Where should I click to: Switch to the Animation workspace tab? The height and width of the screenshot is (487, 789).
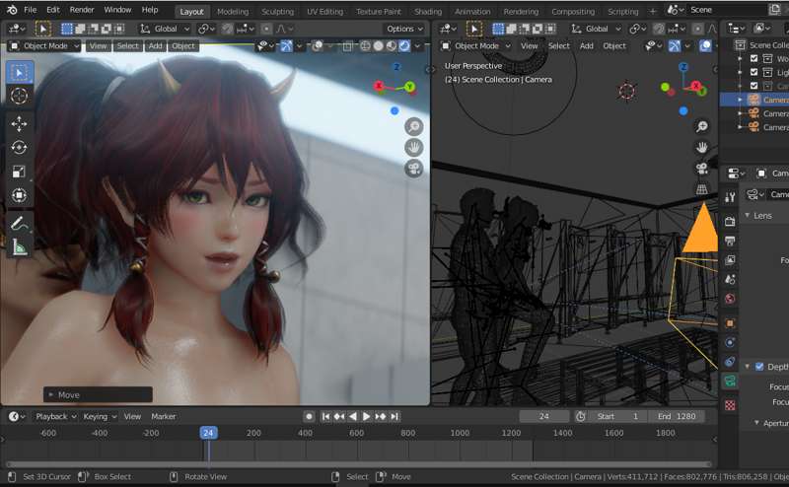(472, 11)
